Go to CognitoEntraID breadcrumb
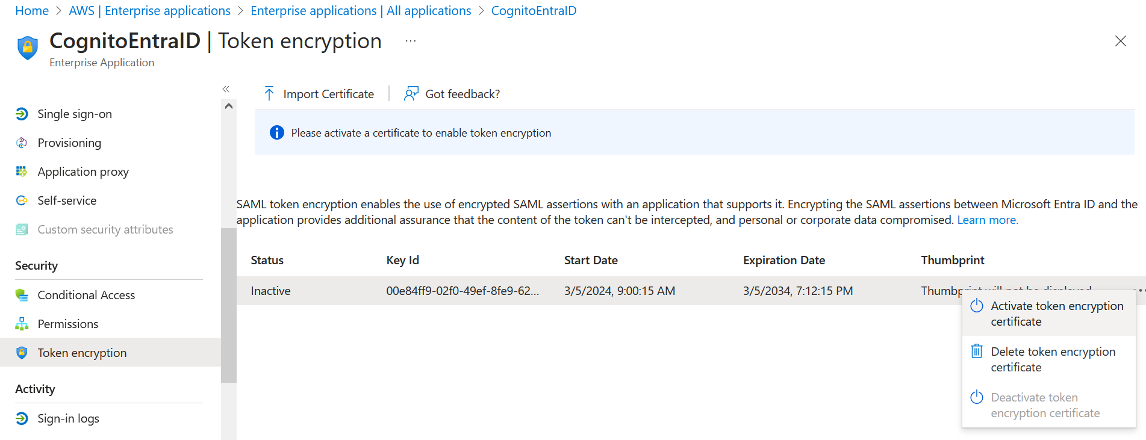 pos(534,11)
